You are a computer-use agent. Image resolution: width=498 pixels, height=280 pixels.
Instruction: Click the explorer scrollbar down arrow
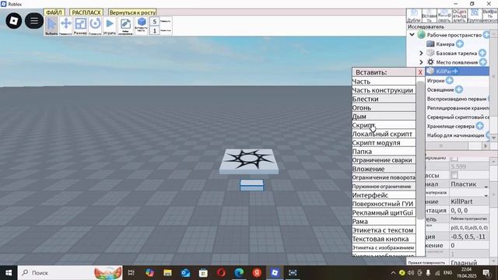[x=493, y=138]
